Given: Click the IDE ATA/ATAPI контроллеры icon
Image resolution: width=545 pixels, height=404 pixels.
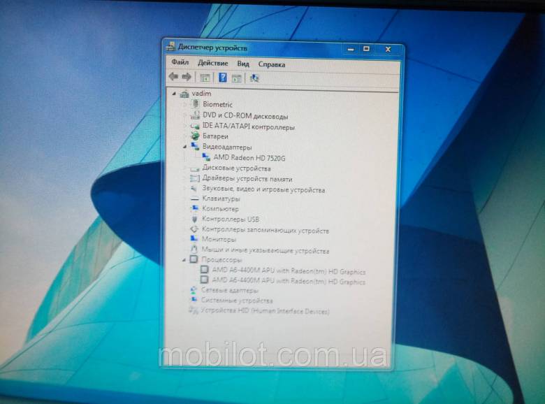Looking at the screenshot, I should [195, 126].
